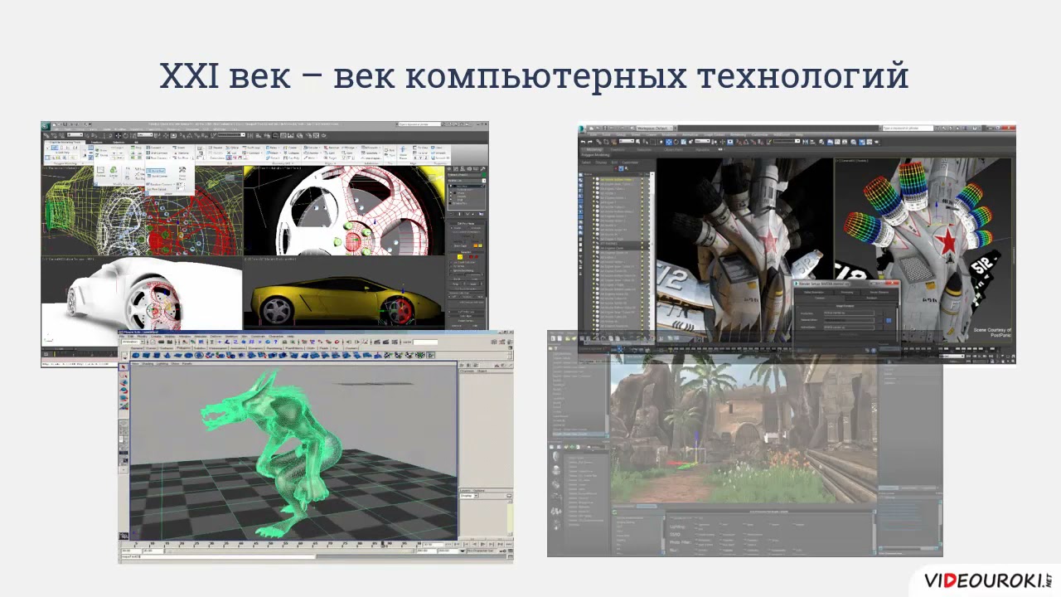Click the Mirror icon in jet window toolbar
This screenshot has width=1061, height=597.
click(805, 142)
